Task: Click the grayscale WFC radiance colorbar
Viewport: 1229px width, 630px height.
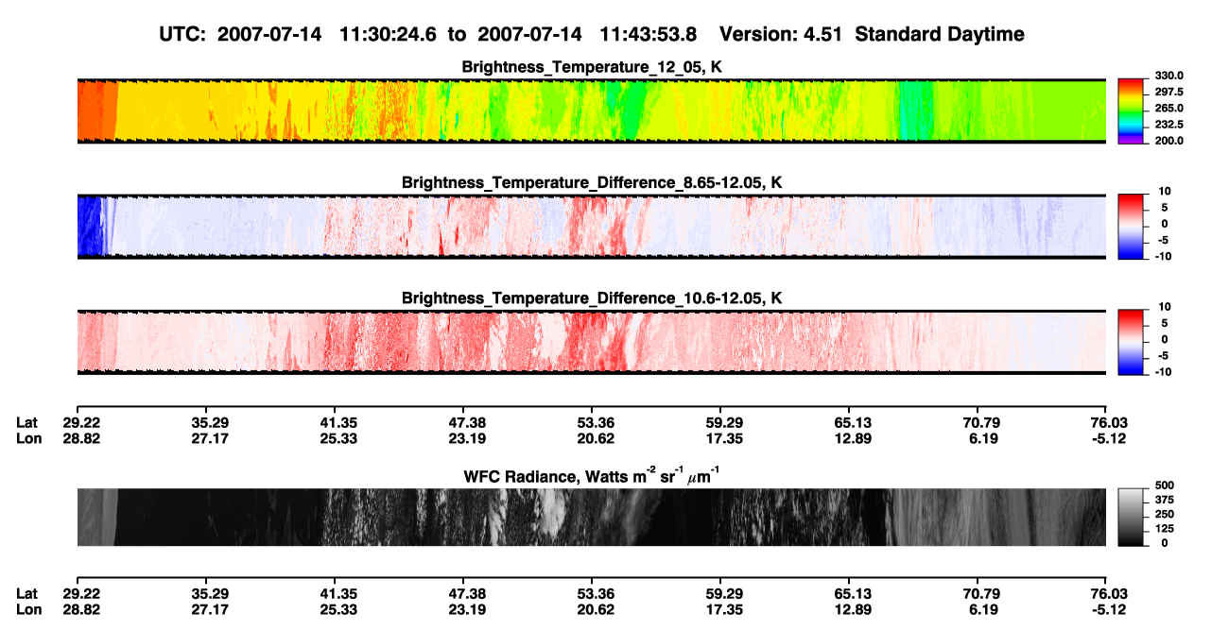Action: pos(1131,517)
